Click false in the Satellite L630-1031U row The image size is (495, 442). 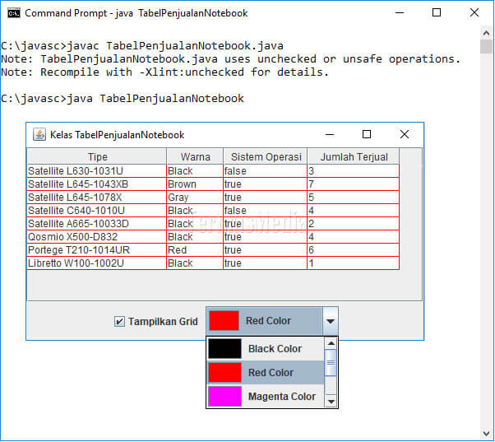265,171
